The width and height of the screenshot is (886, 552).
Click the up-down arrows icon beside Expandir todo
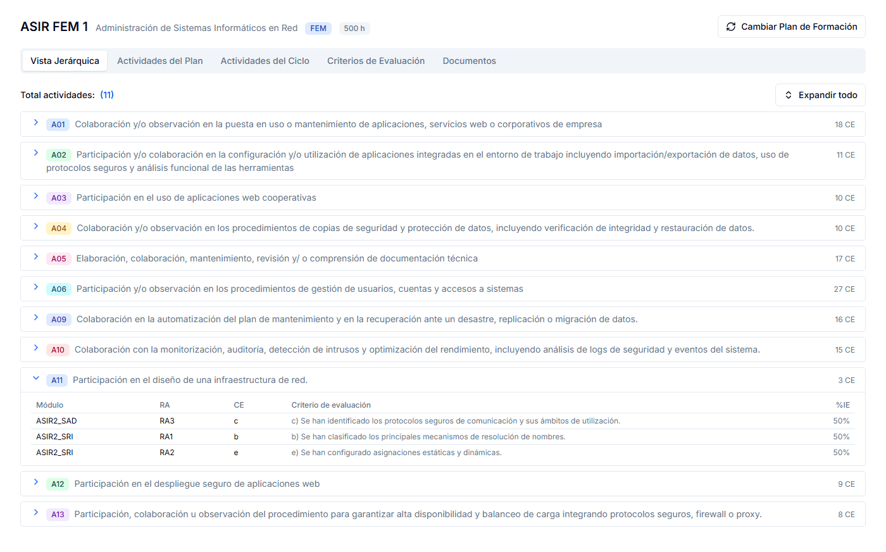(789, 95)
